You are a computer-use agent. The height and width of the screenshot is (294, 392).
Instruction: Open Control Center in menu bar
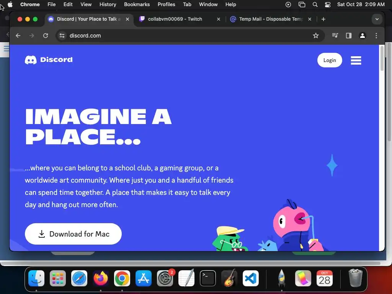pos(328,5)
